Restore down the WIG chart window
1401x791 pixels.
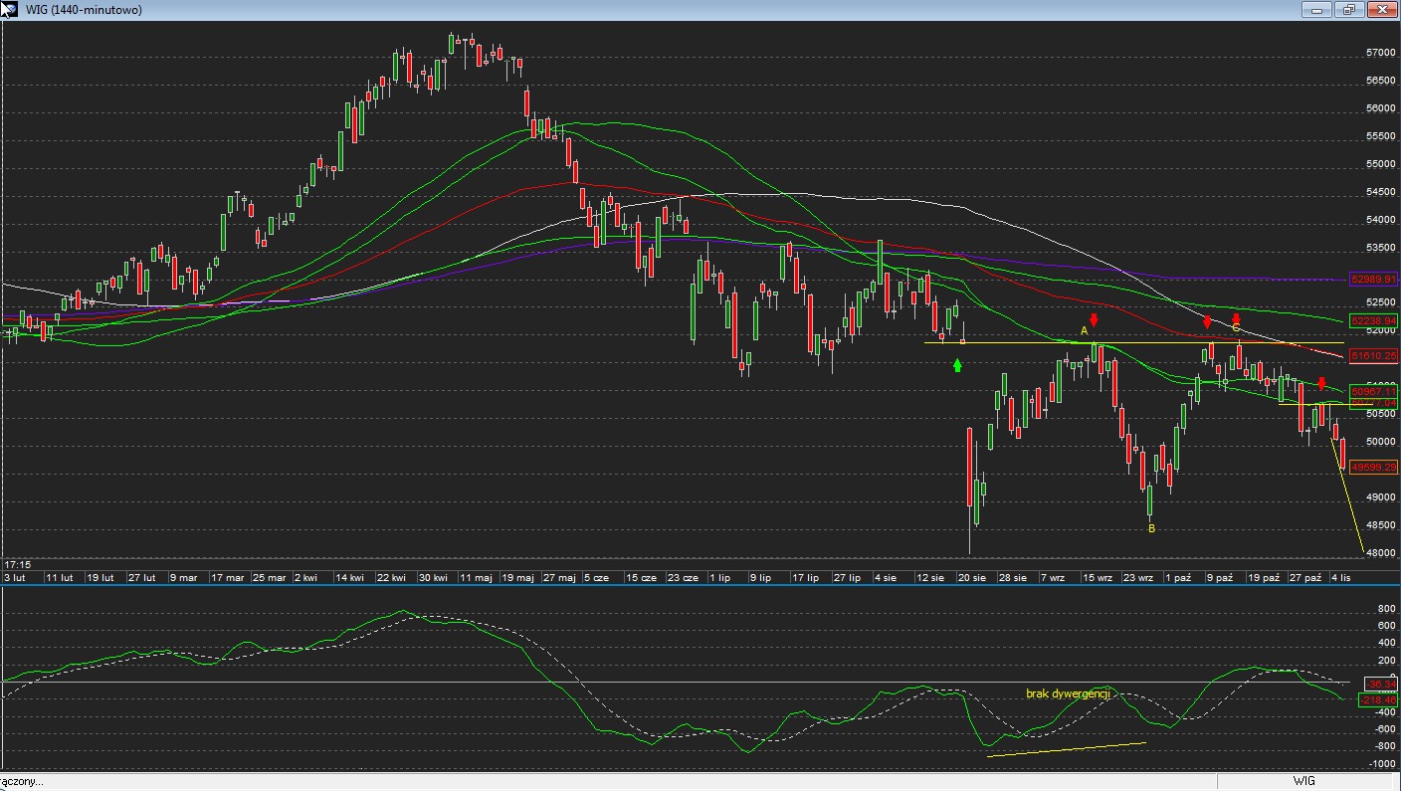[1349, 9]
